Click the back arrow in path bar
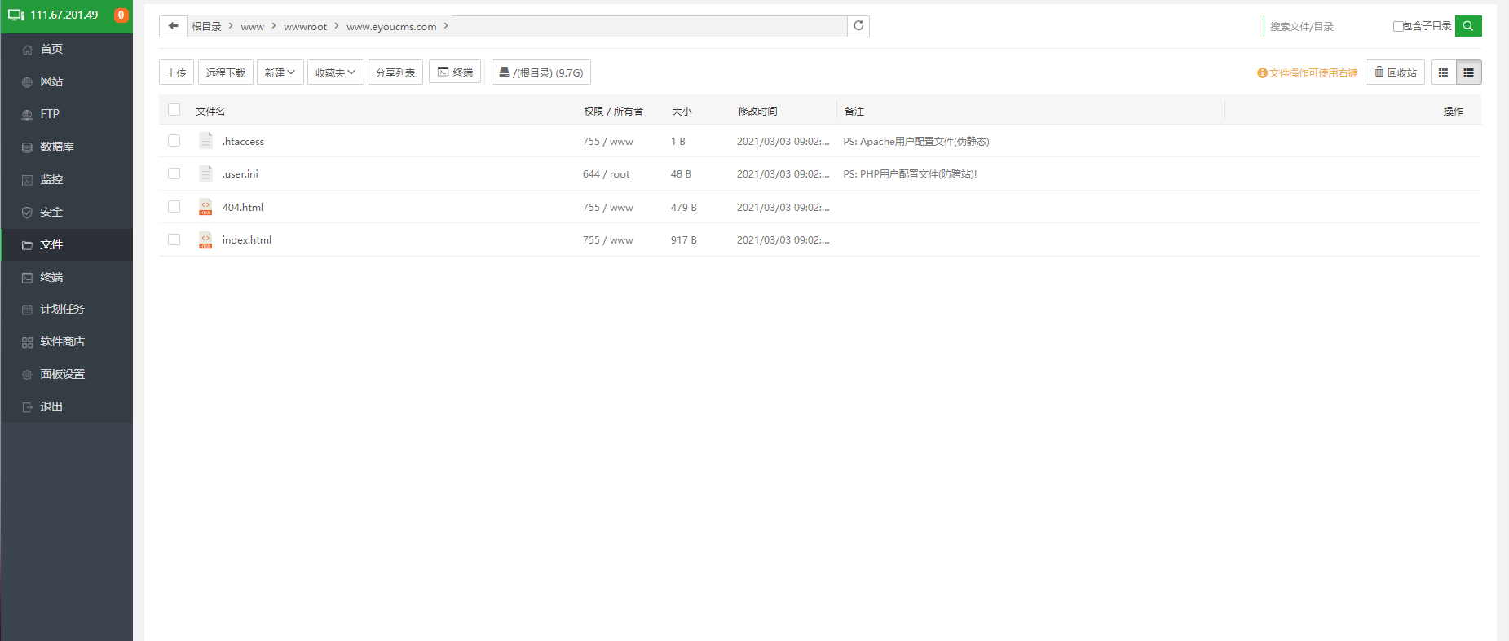Viewport: 1509px width, 641px height. tap(173, 26)
